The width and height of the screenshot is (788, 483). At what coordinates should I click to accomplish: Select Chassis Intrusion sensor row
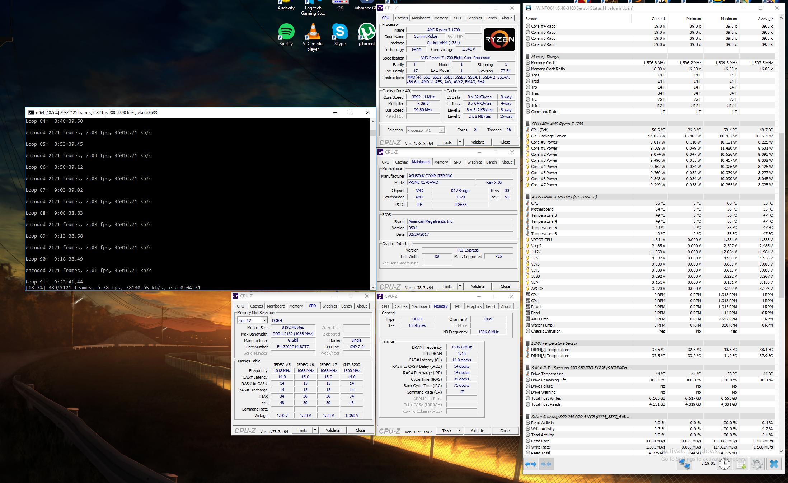[x=649, y=331]
